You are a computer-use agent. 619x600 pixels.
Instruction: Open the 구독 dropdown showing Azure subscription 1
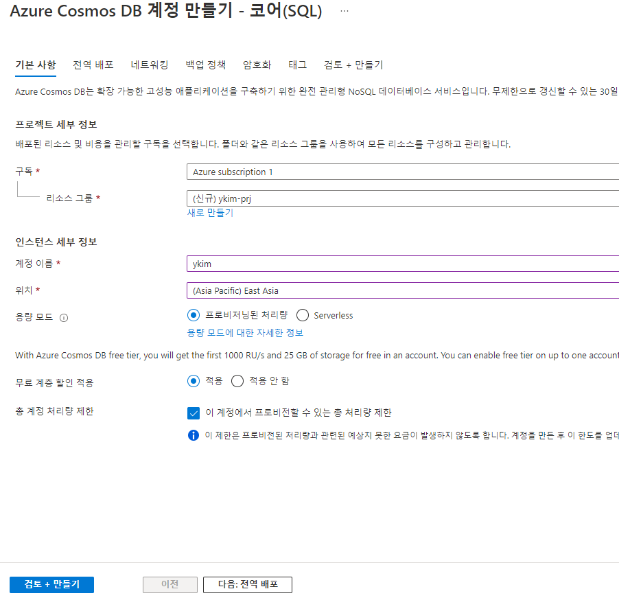[403, 172]
